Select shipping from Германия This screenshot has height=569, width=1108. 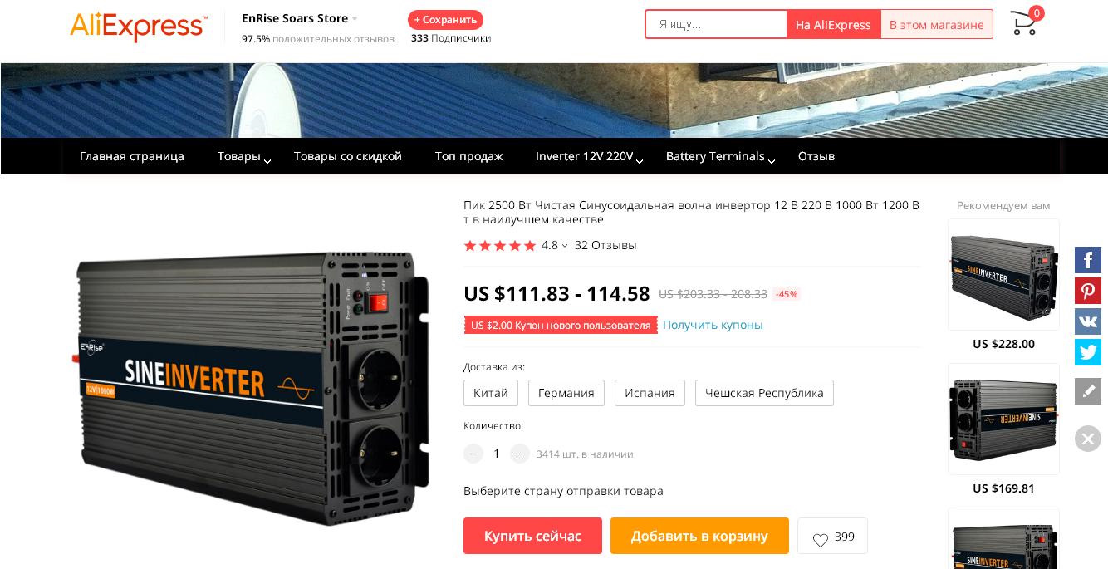click(x=566, y=393)
